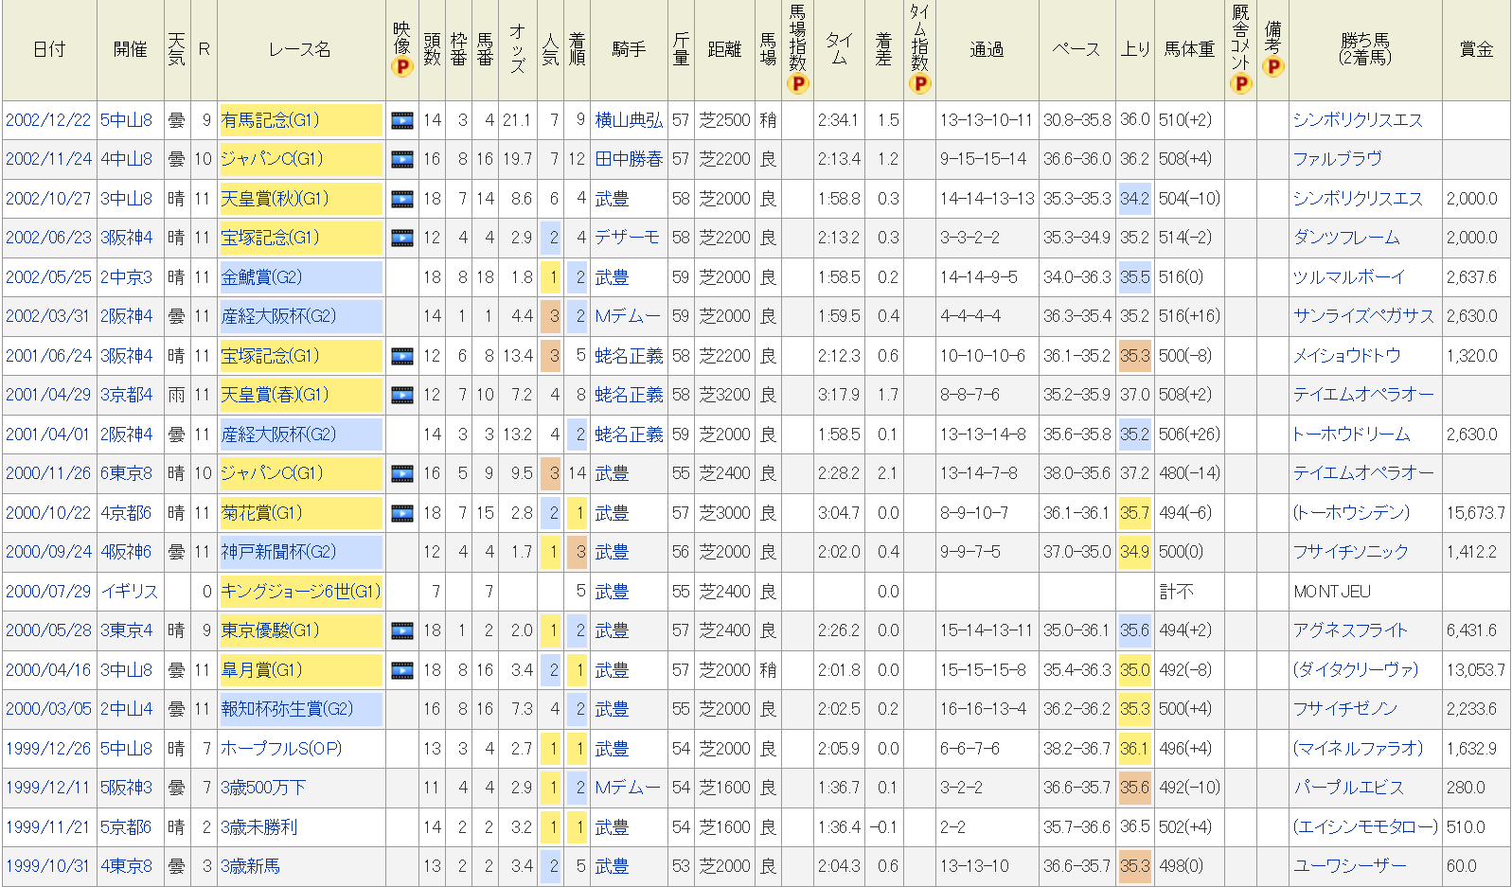Click premium P icon under 映像 header
The height and width of the screenshot is (887, 1512).
tap(401, 67)
